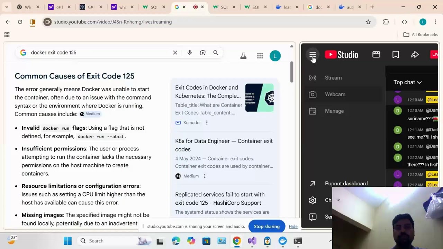Clear the Google search box with X
Screen dimensions: 443x249
click(175, 53)
